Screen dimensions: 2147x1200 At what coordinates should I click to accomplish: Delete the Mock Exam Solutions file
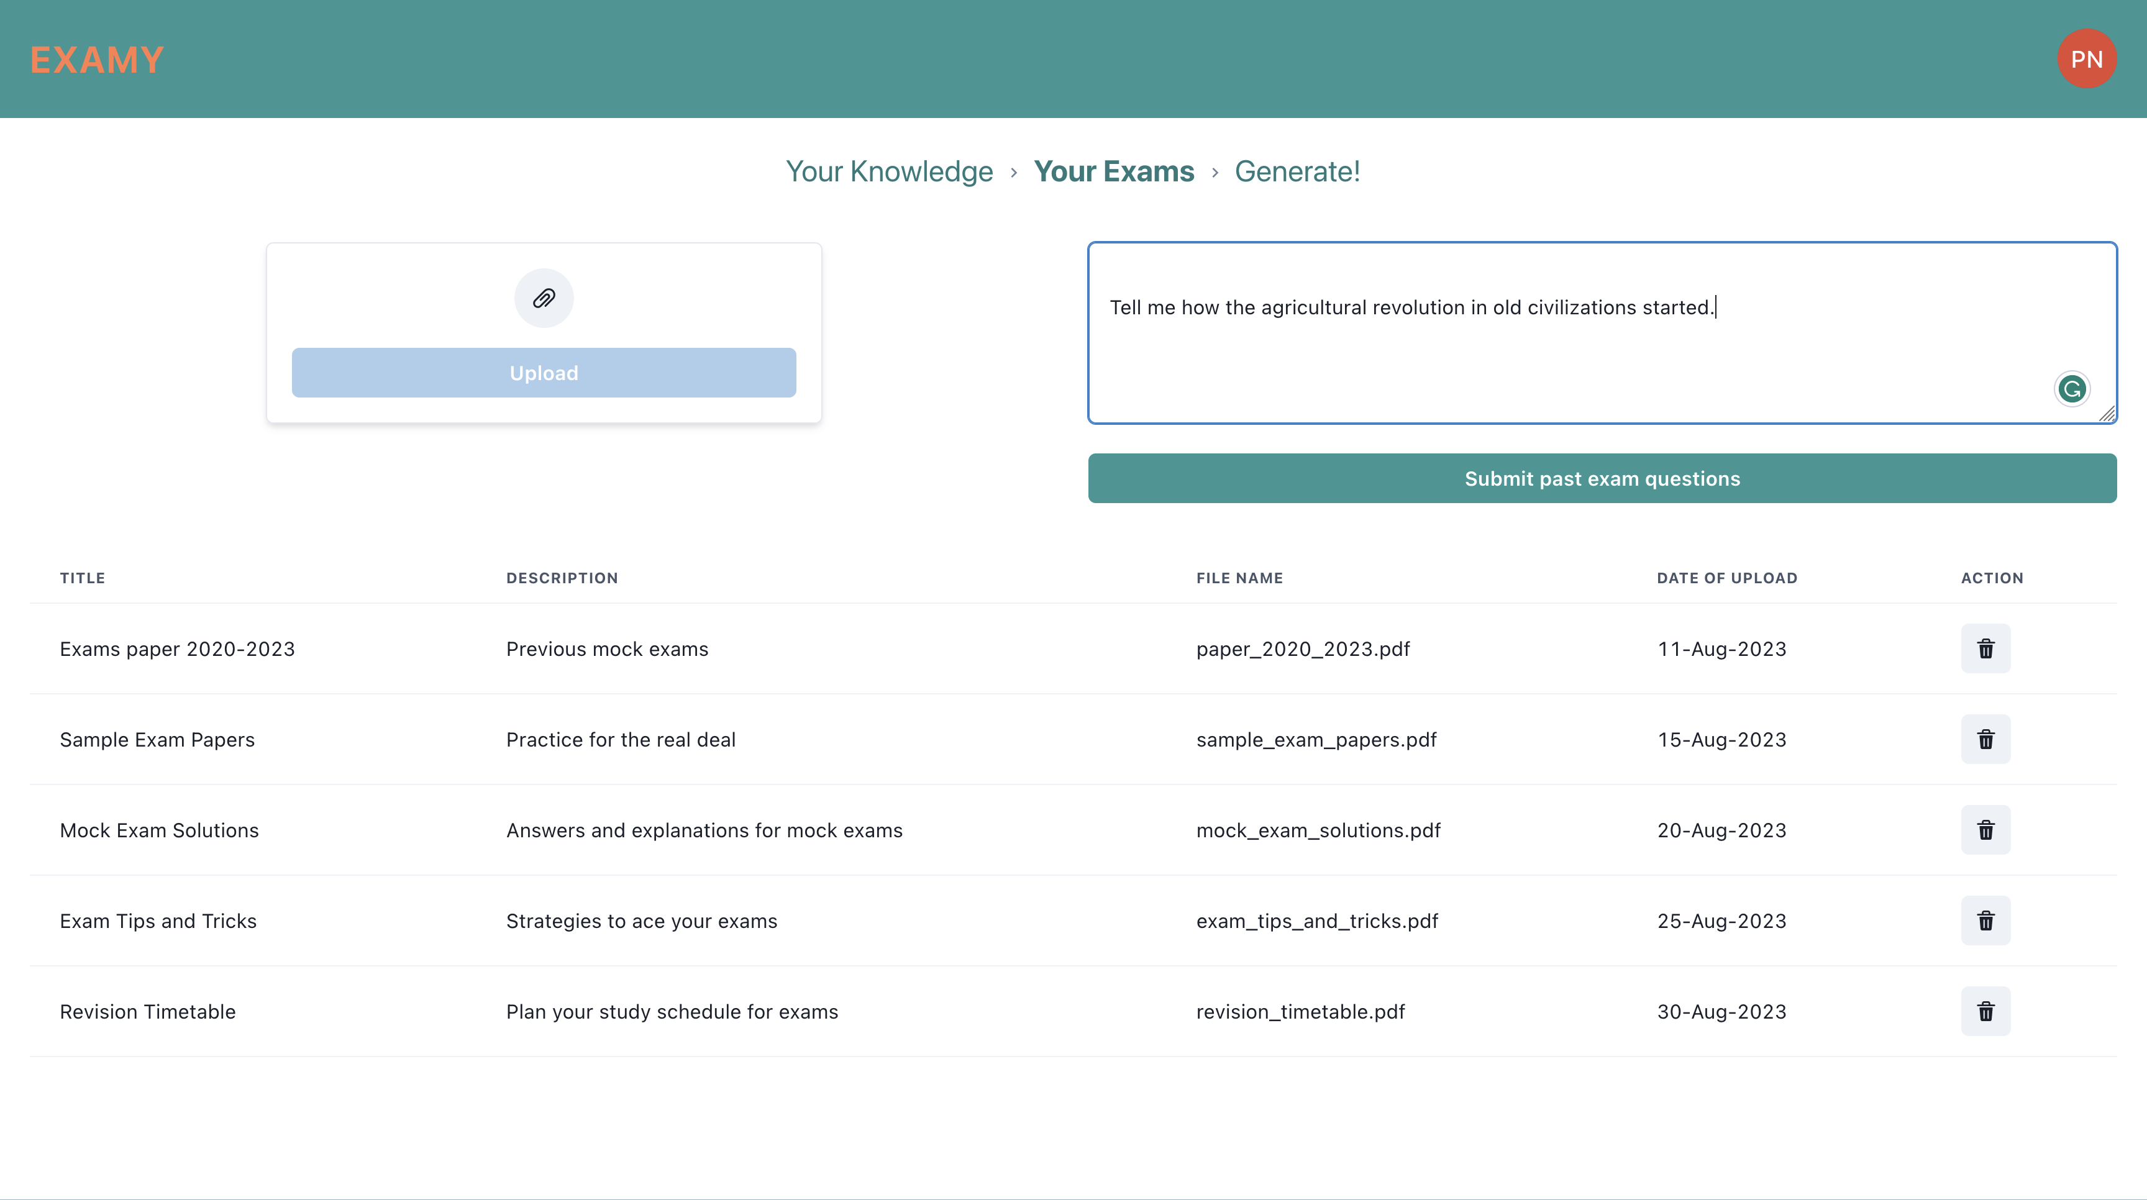1985,830
